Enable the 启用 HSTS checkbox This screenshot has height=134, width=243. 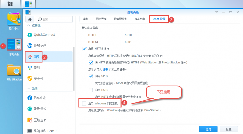pos(91,90)
